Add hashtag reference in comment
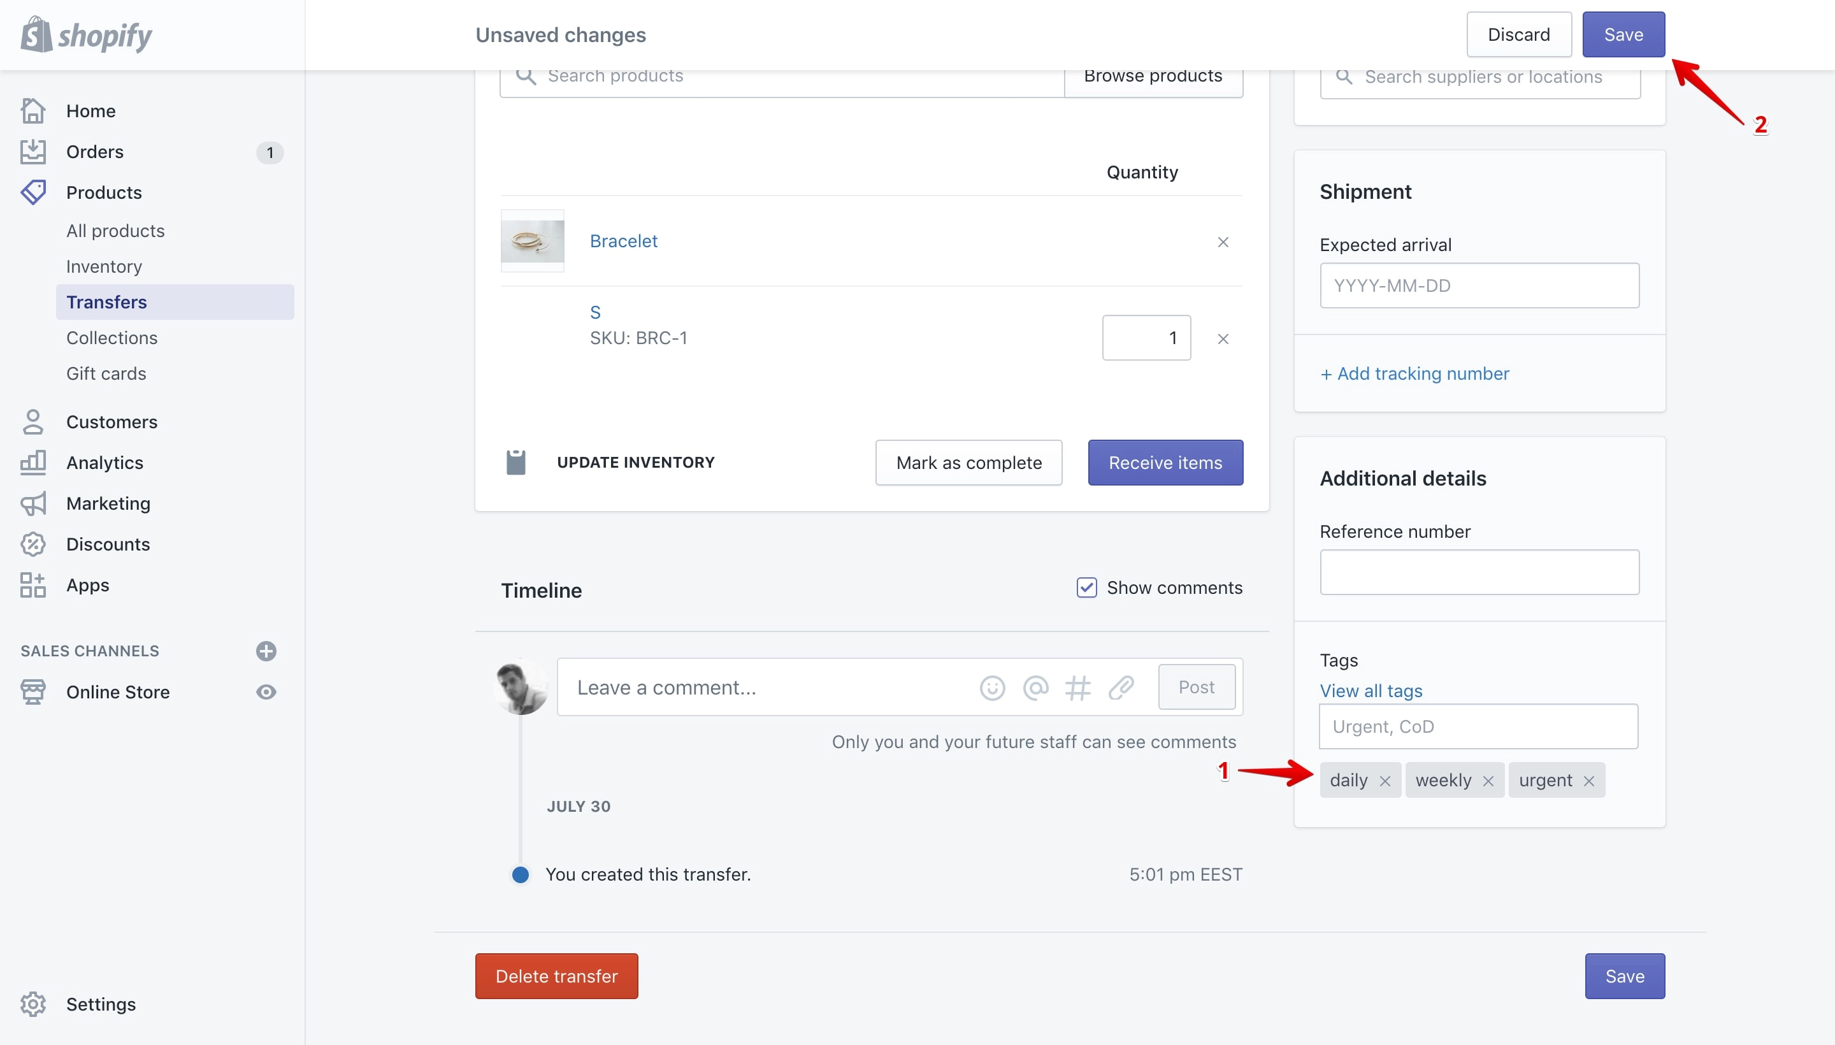The height and width of the screenshot is (1045, 1835). coord(1077,688)
